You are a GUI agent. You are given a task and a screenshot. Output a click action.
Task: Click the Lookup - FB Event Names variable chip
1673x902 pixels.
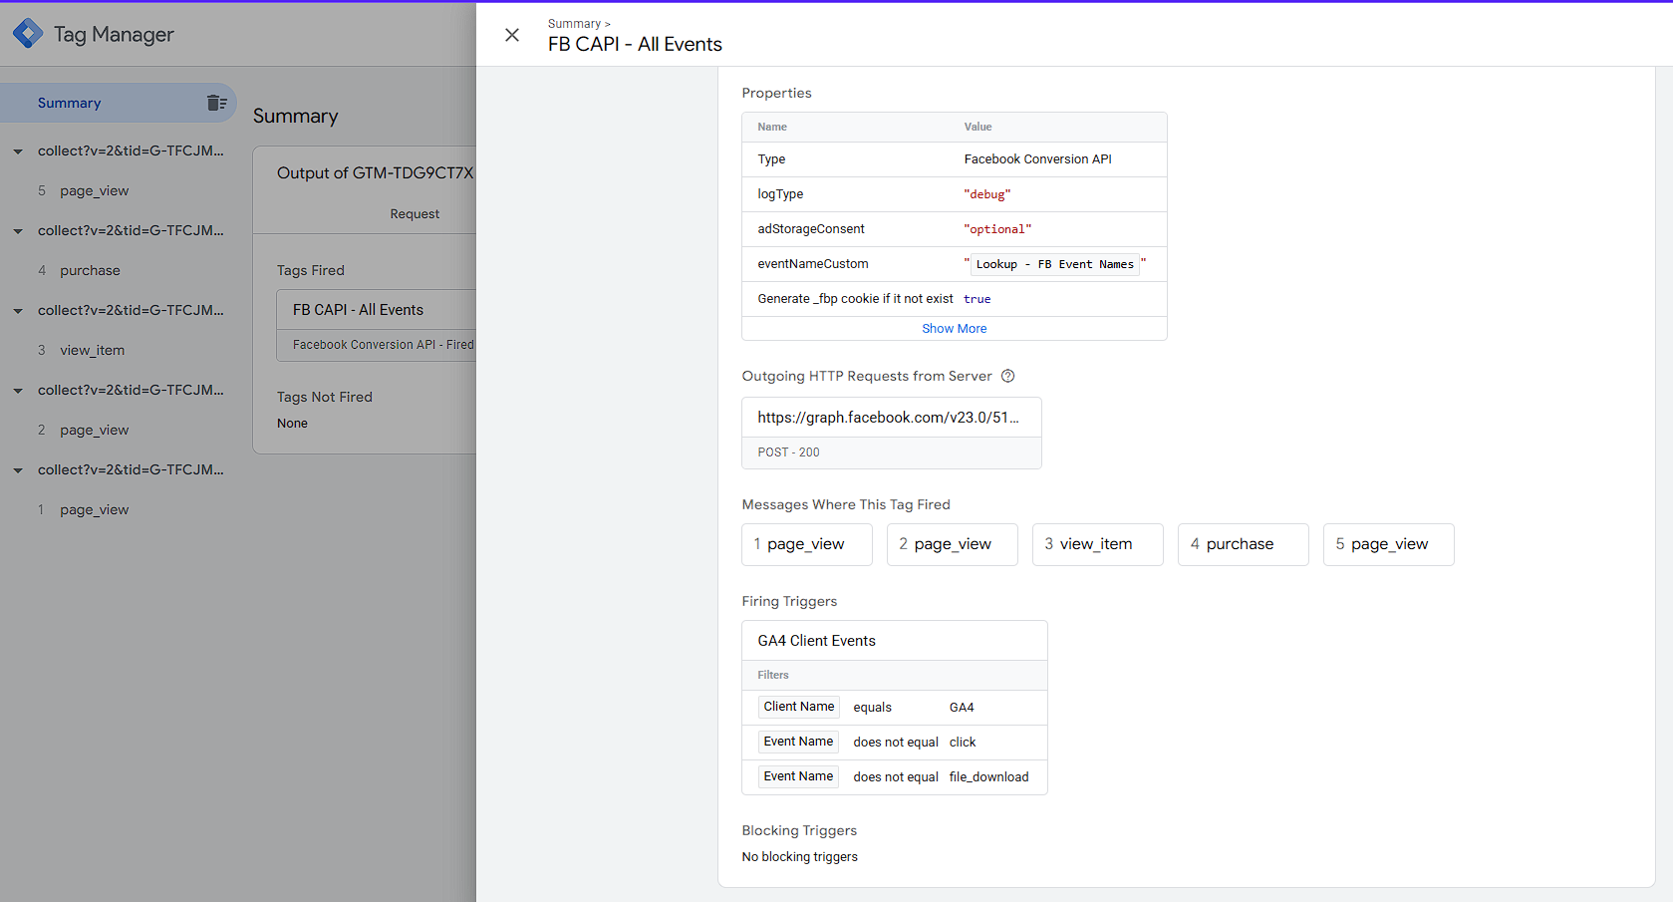(x=1054, y=264)
